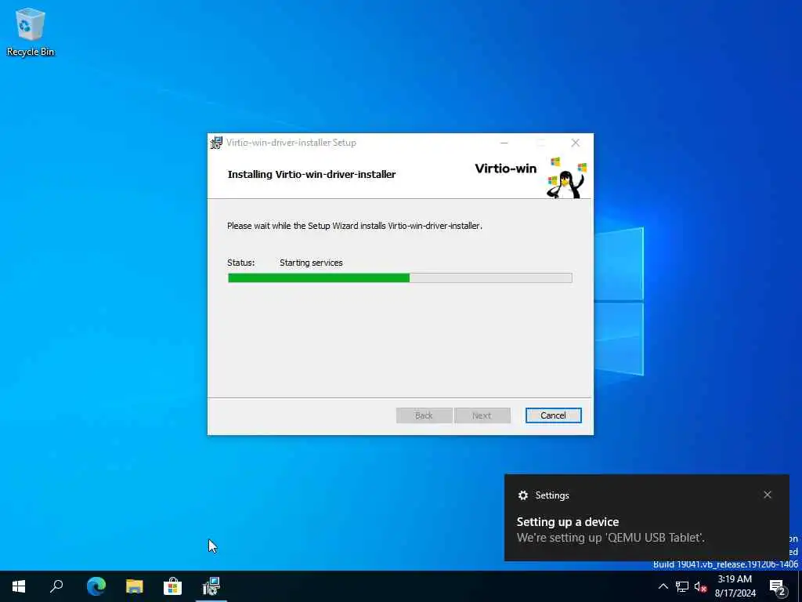Screen dimensions: 802x602
Task: Click the 'Virtio-win' banner text
Action: (505, 169)
